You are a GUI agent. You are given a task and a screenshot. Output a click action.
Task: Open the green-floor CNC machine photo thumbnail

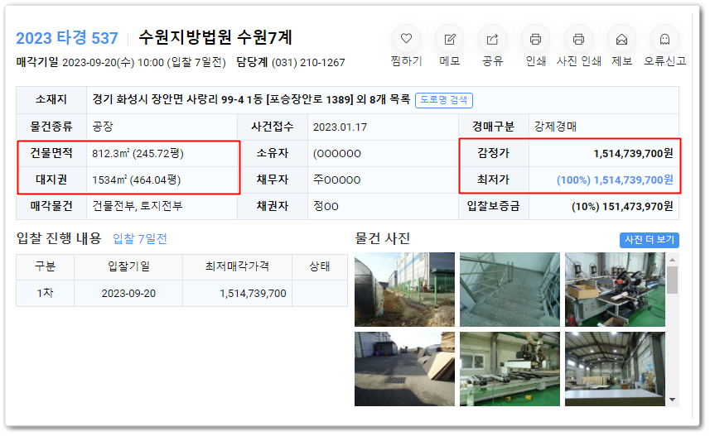pos(510,369)
